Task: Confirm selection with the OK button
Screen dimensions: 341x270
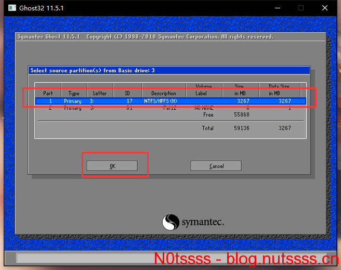Action: [112, 166]
